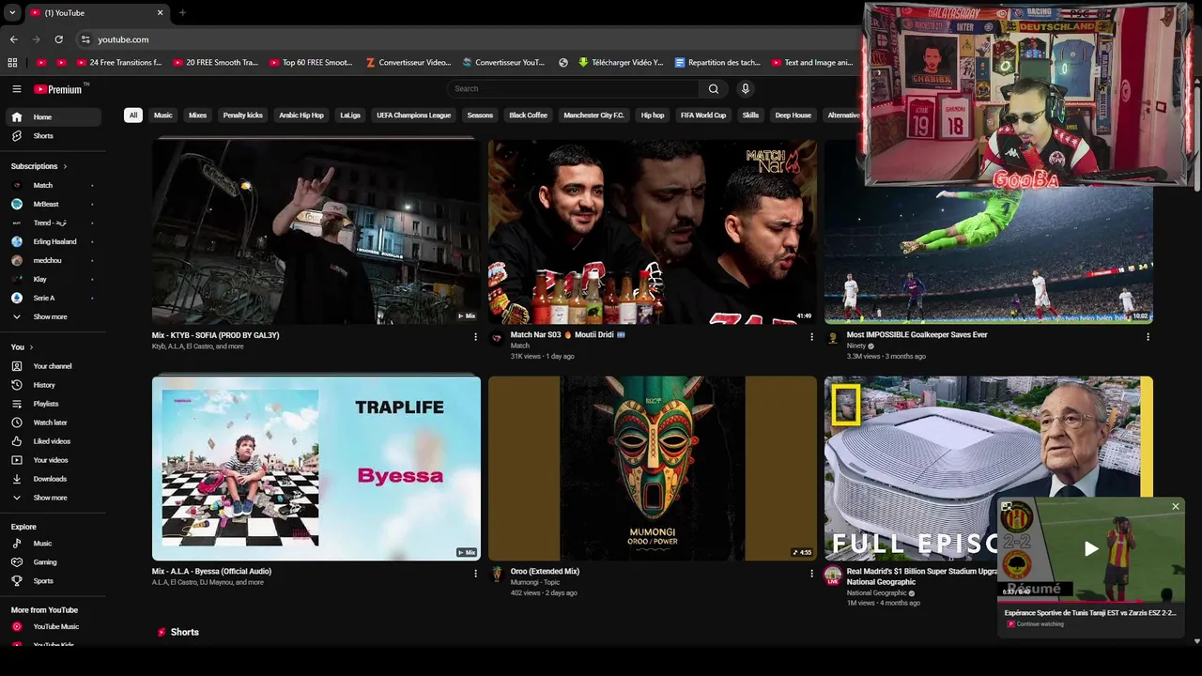Image resolution: width=1202 pixels, height=676 pixels.
Task: Open Klay subscription channel
Action: pyautogui.click(x=54, y=279)
